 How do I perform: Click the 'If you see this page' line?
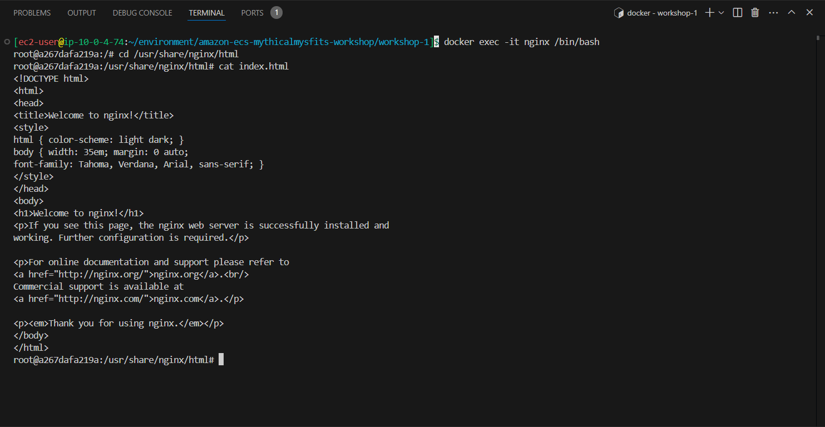(x=201, y=225)
